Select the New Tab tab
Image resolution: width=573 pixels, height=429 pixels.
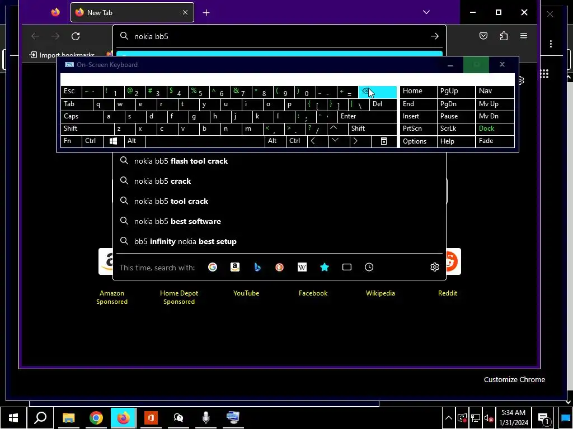132,12
